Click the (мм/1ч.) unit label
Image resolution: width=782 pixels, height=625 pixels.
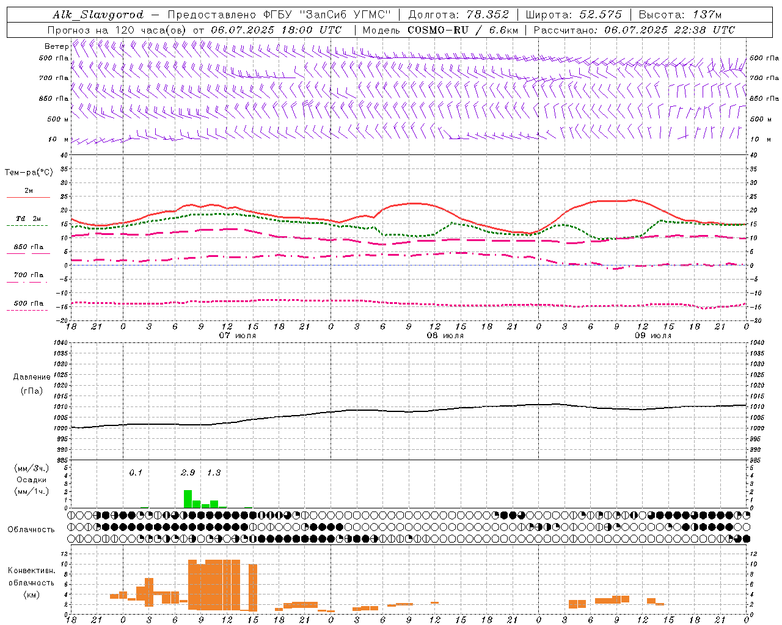coord(31,491)
